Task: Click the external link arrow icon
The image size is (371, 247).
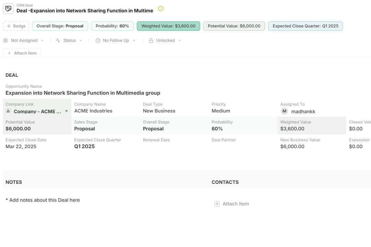Action: [66, 111]
